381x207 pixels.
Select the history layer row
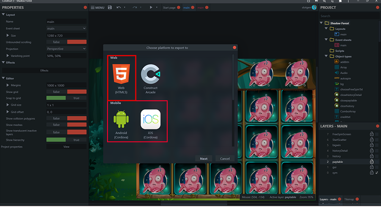[x=349, y=156]
